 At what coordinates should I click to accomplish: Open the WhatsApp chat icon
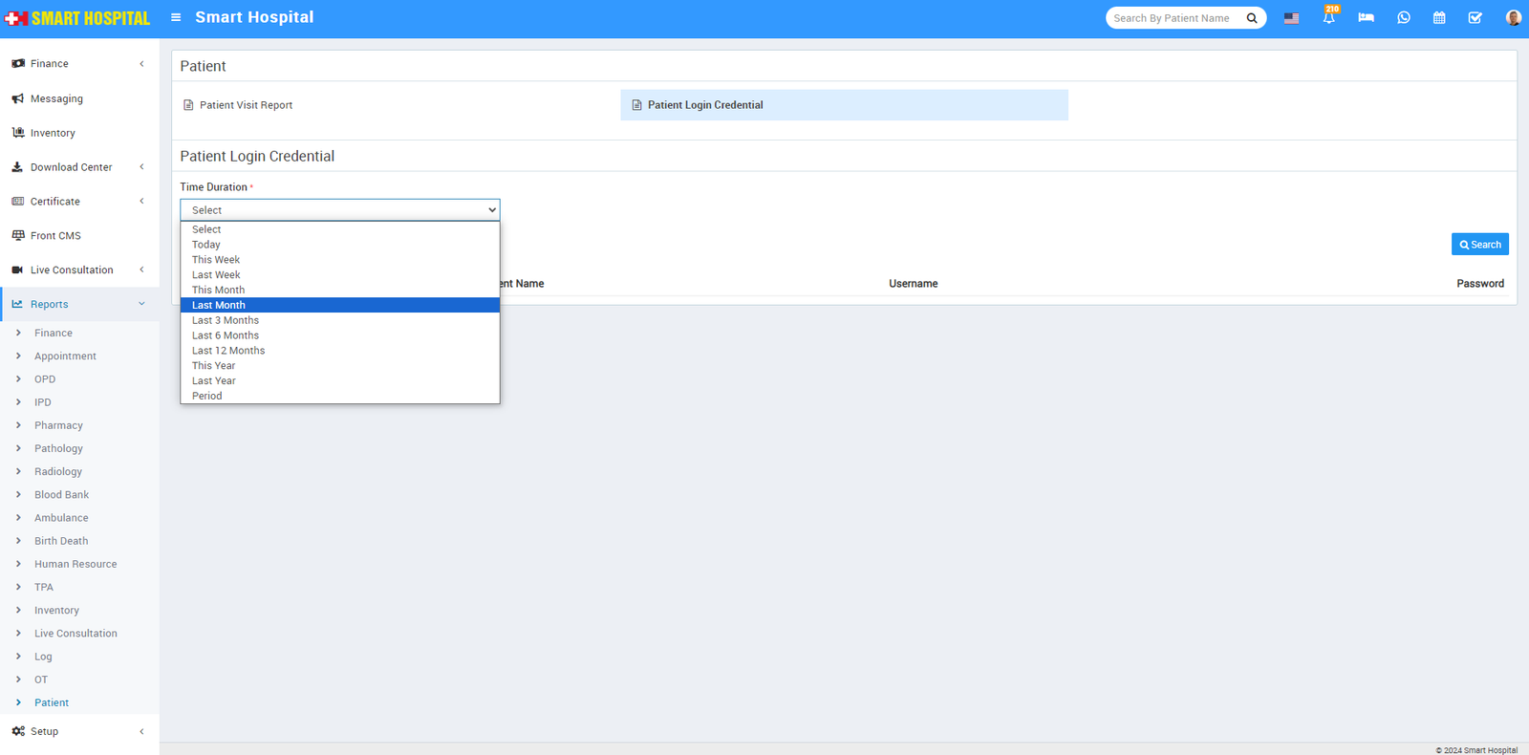[x=1403, y=18]
